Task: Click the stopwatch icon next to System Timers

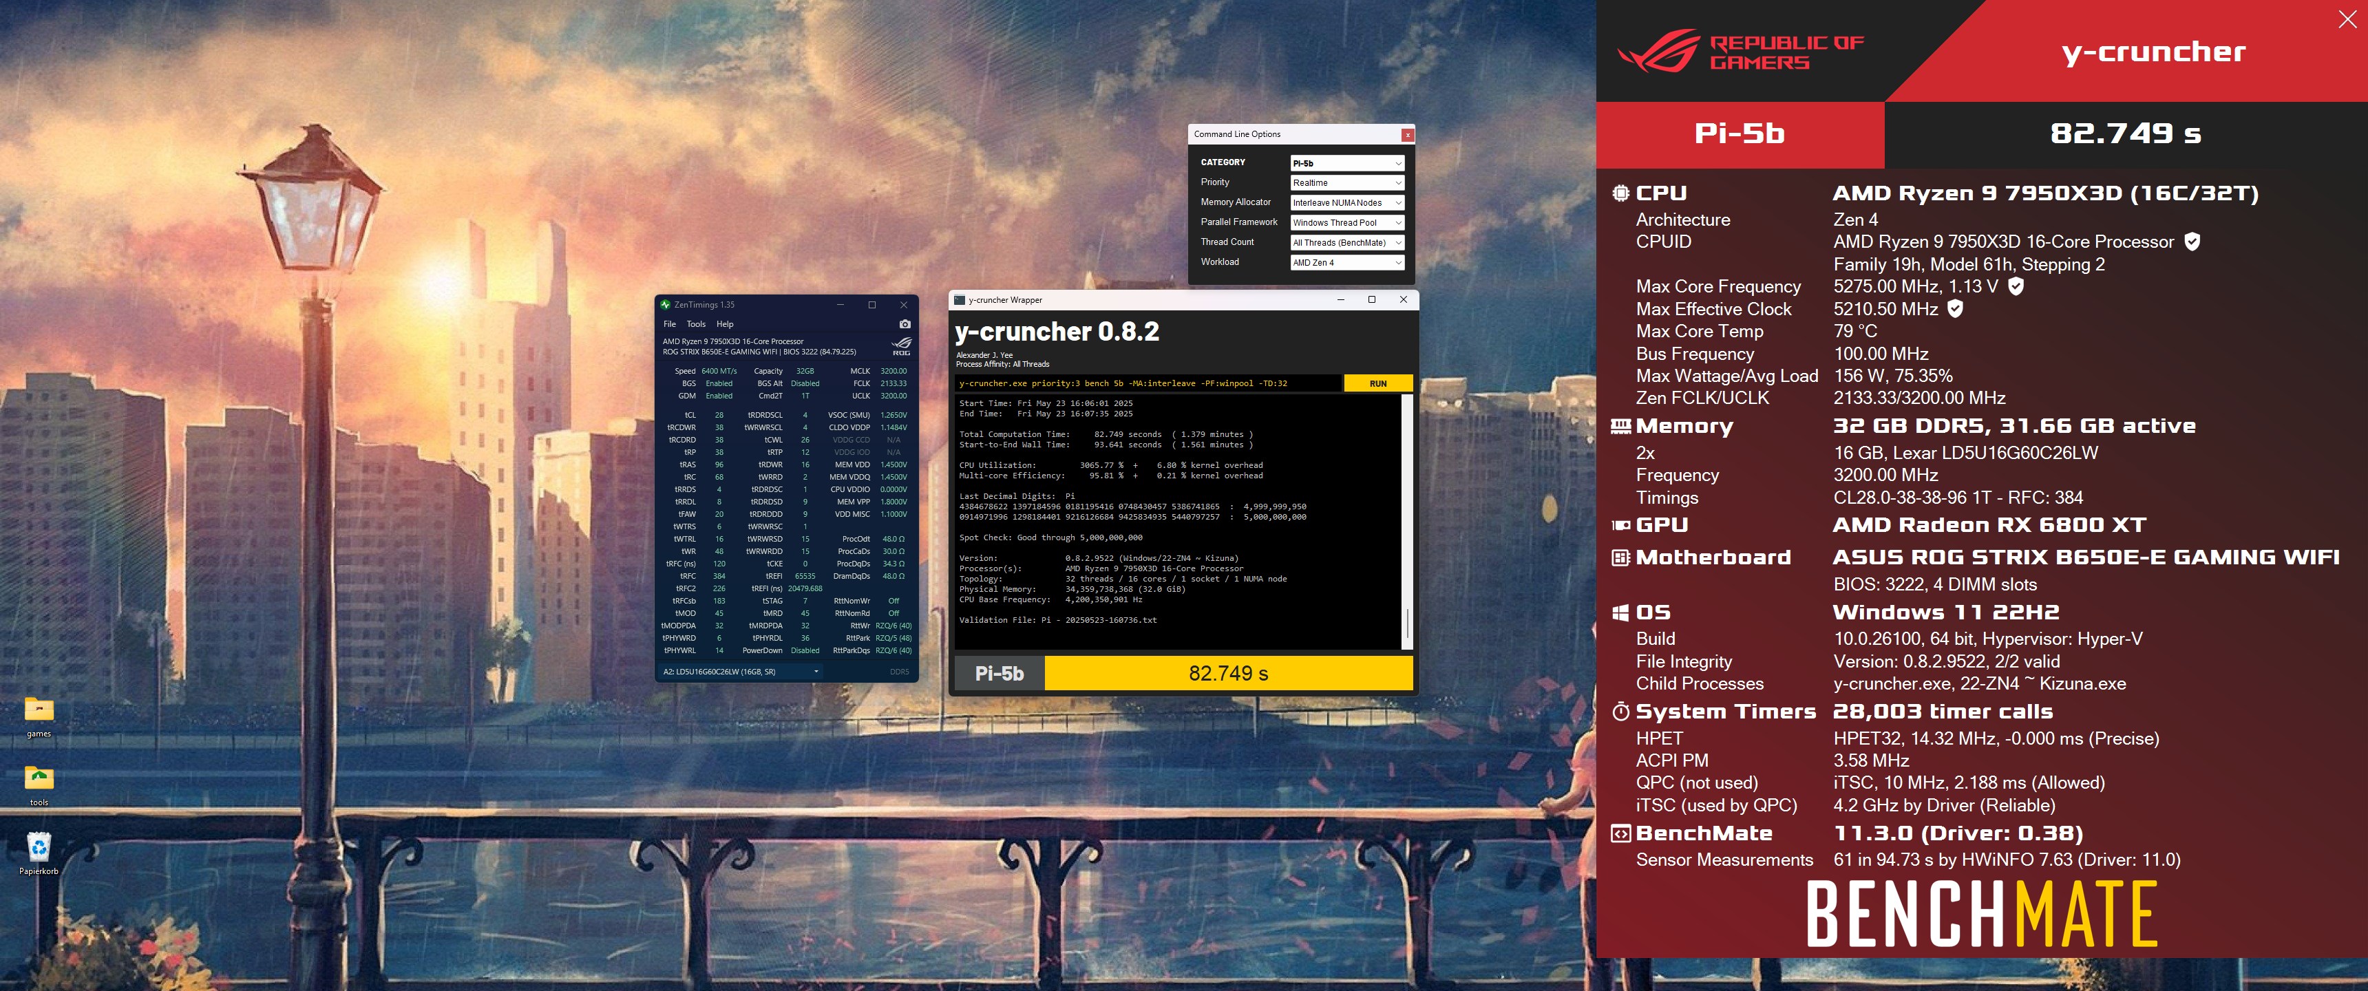Action: tap(1620, 712)
